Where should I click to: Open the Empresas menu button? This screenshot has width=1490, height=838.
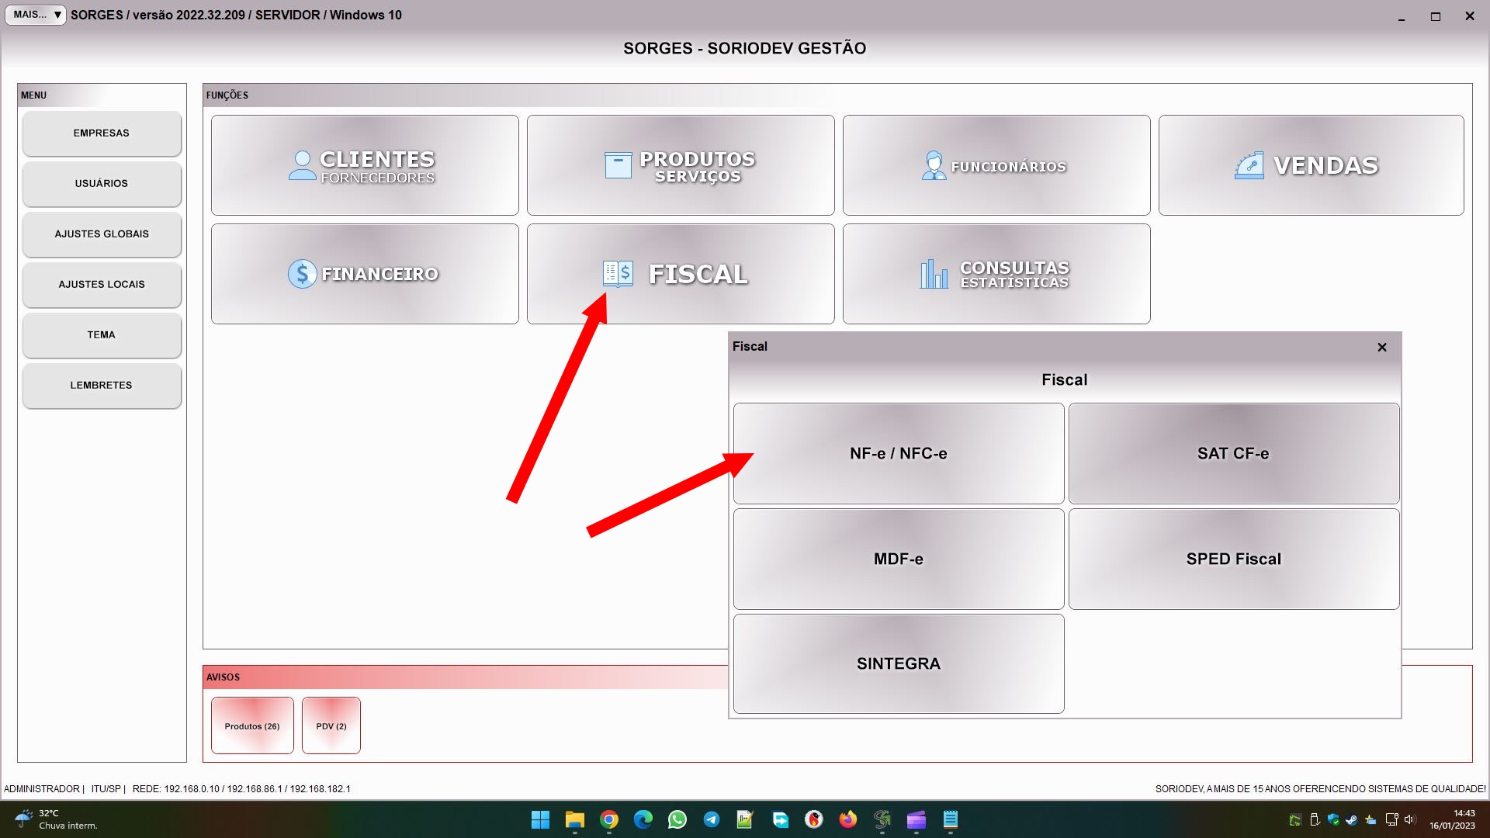[102, 133]
